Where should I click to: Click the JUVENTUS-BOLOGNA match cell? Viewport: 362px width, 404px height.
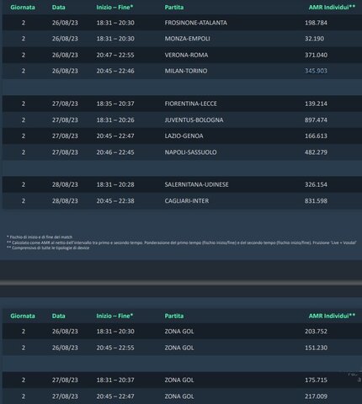click(x=194, y=120)
